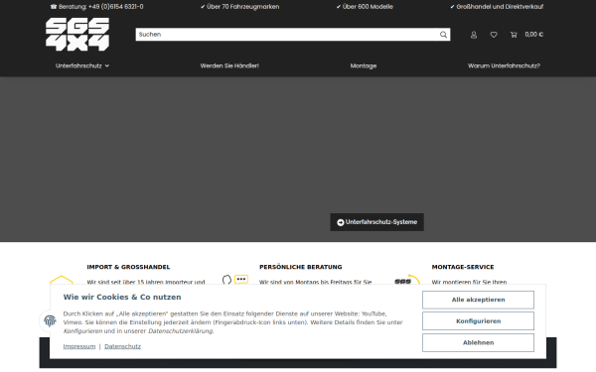Open the wishlist heart icon
This screenshot has height=372, width=596.
494,35
